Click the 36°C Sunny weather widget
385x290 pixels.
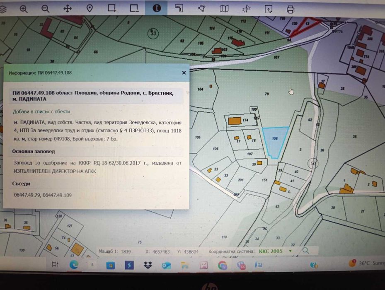[367, 263]
